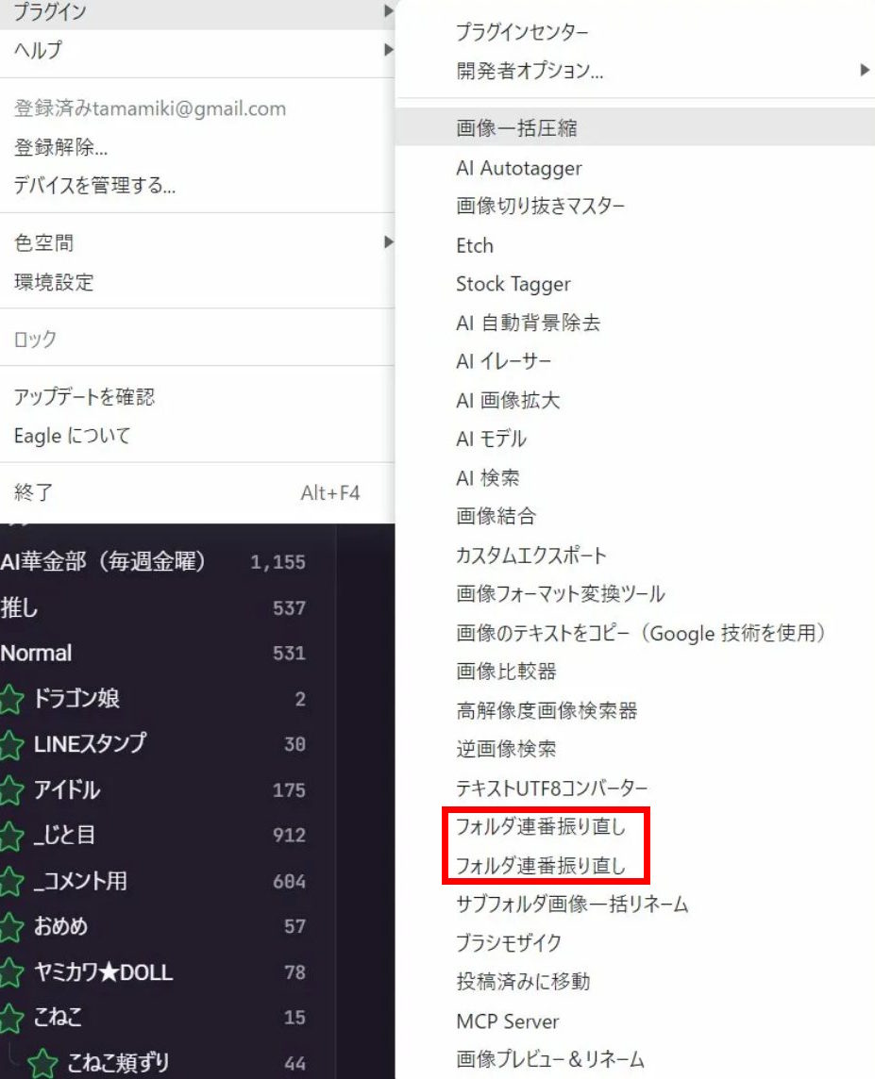This screenshot has width=875, height=1079.
Task: Click the star icon beside ヤミカワ★DOLL
Action: point(10,972)
